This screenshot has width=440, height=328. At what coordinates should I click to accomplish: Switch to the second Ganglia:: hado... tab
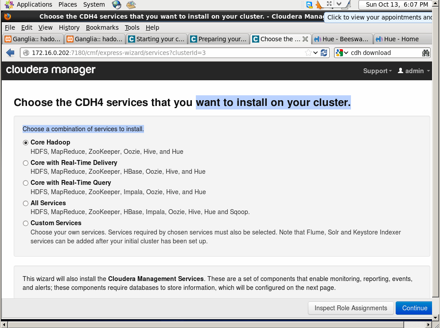pyautogui.click(x=95, y=39)
